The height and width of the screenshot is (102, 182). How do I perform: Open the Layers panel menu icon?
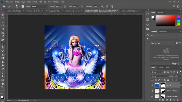pos(181,68)
